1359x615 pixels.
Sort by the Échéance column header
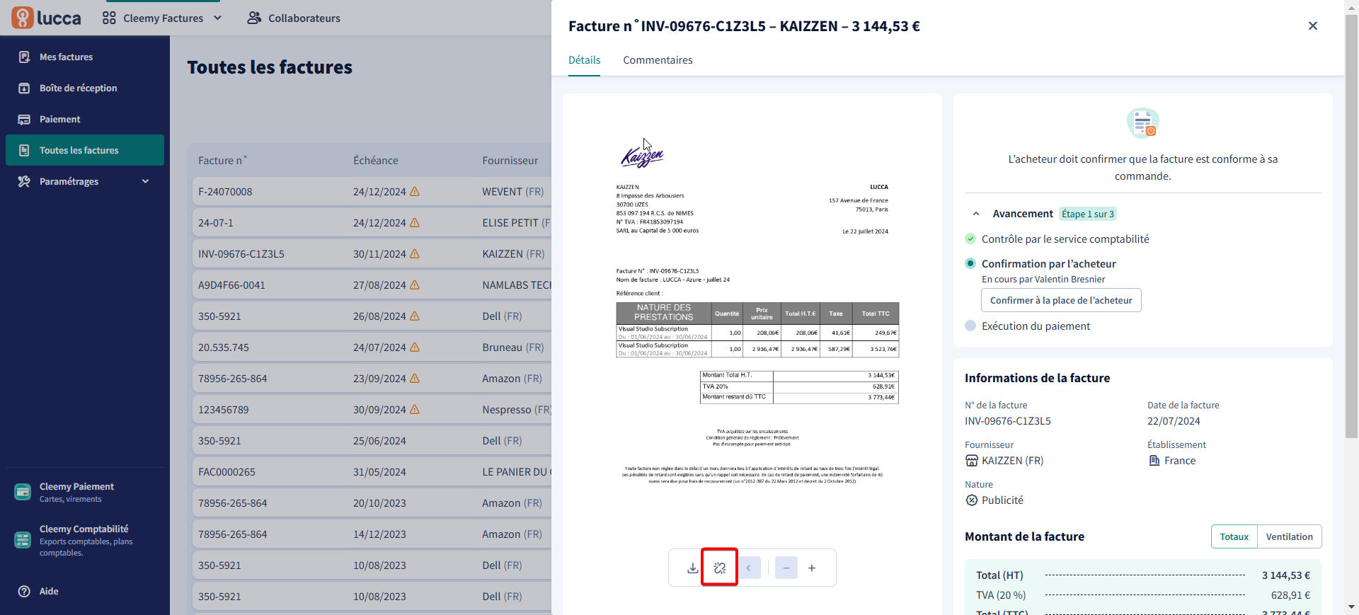click(376, 161)
